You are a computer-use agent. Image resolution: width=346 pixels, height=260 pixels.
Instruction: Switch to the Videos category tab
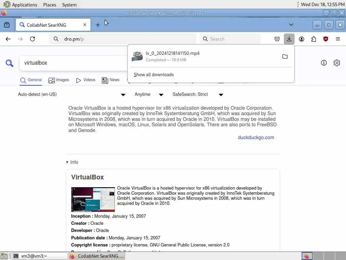(85, 80)
